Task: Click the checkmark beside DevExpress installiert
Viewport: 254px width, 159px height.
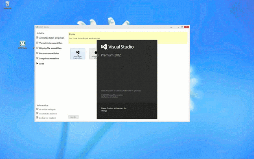Action: [x=37, y=118]
